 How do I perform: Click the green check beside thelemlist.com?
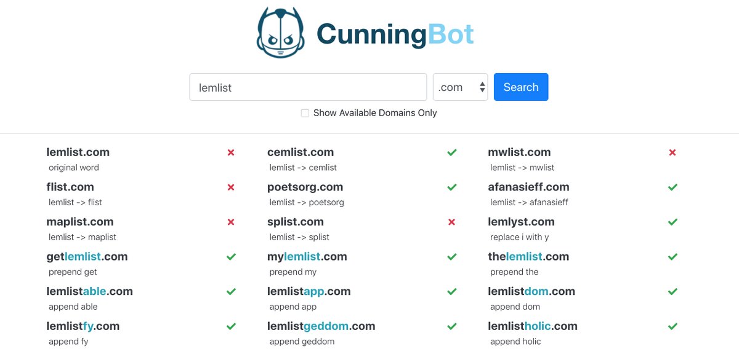(x=672, y=257)
